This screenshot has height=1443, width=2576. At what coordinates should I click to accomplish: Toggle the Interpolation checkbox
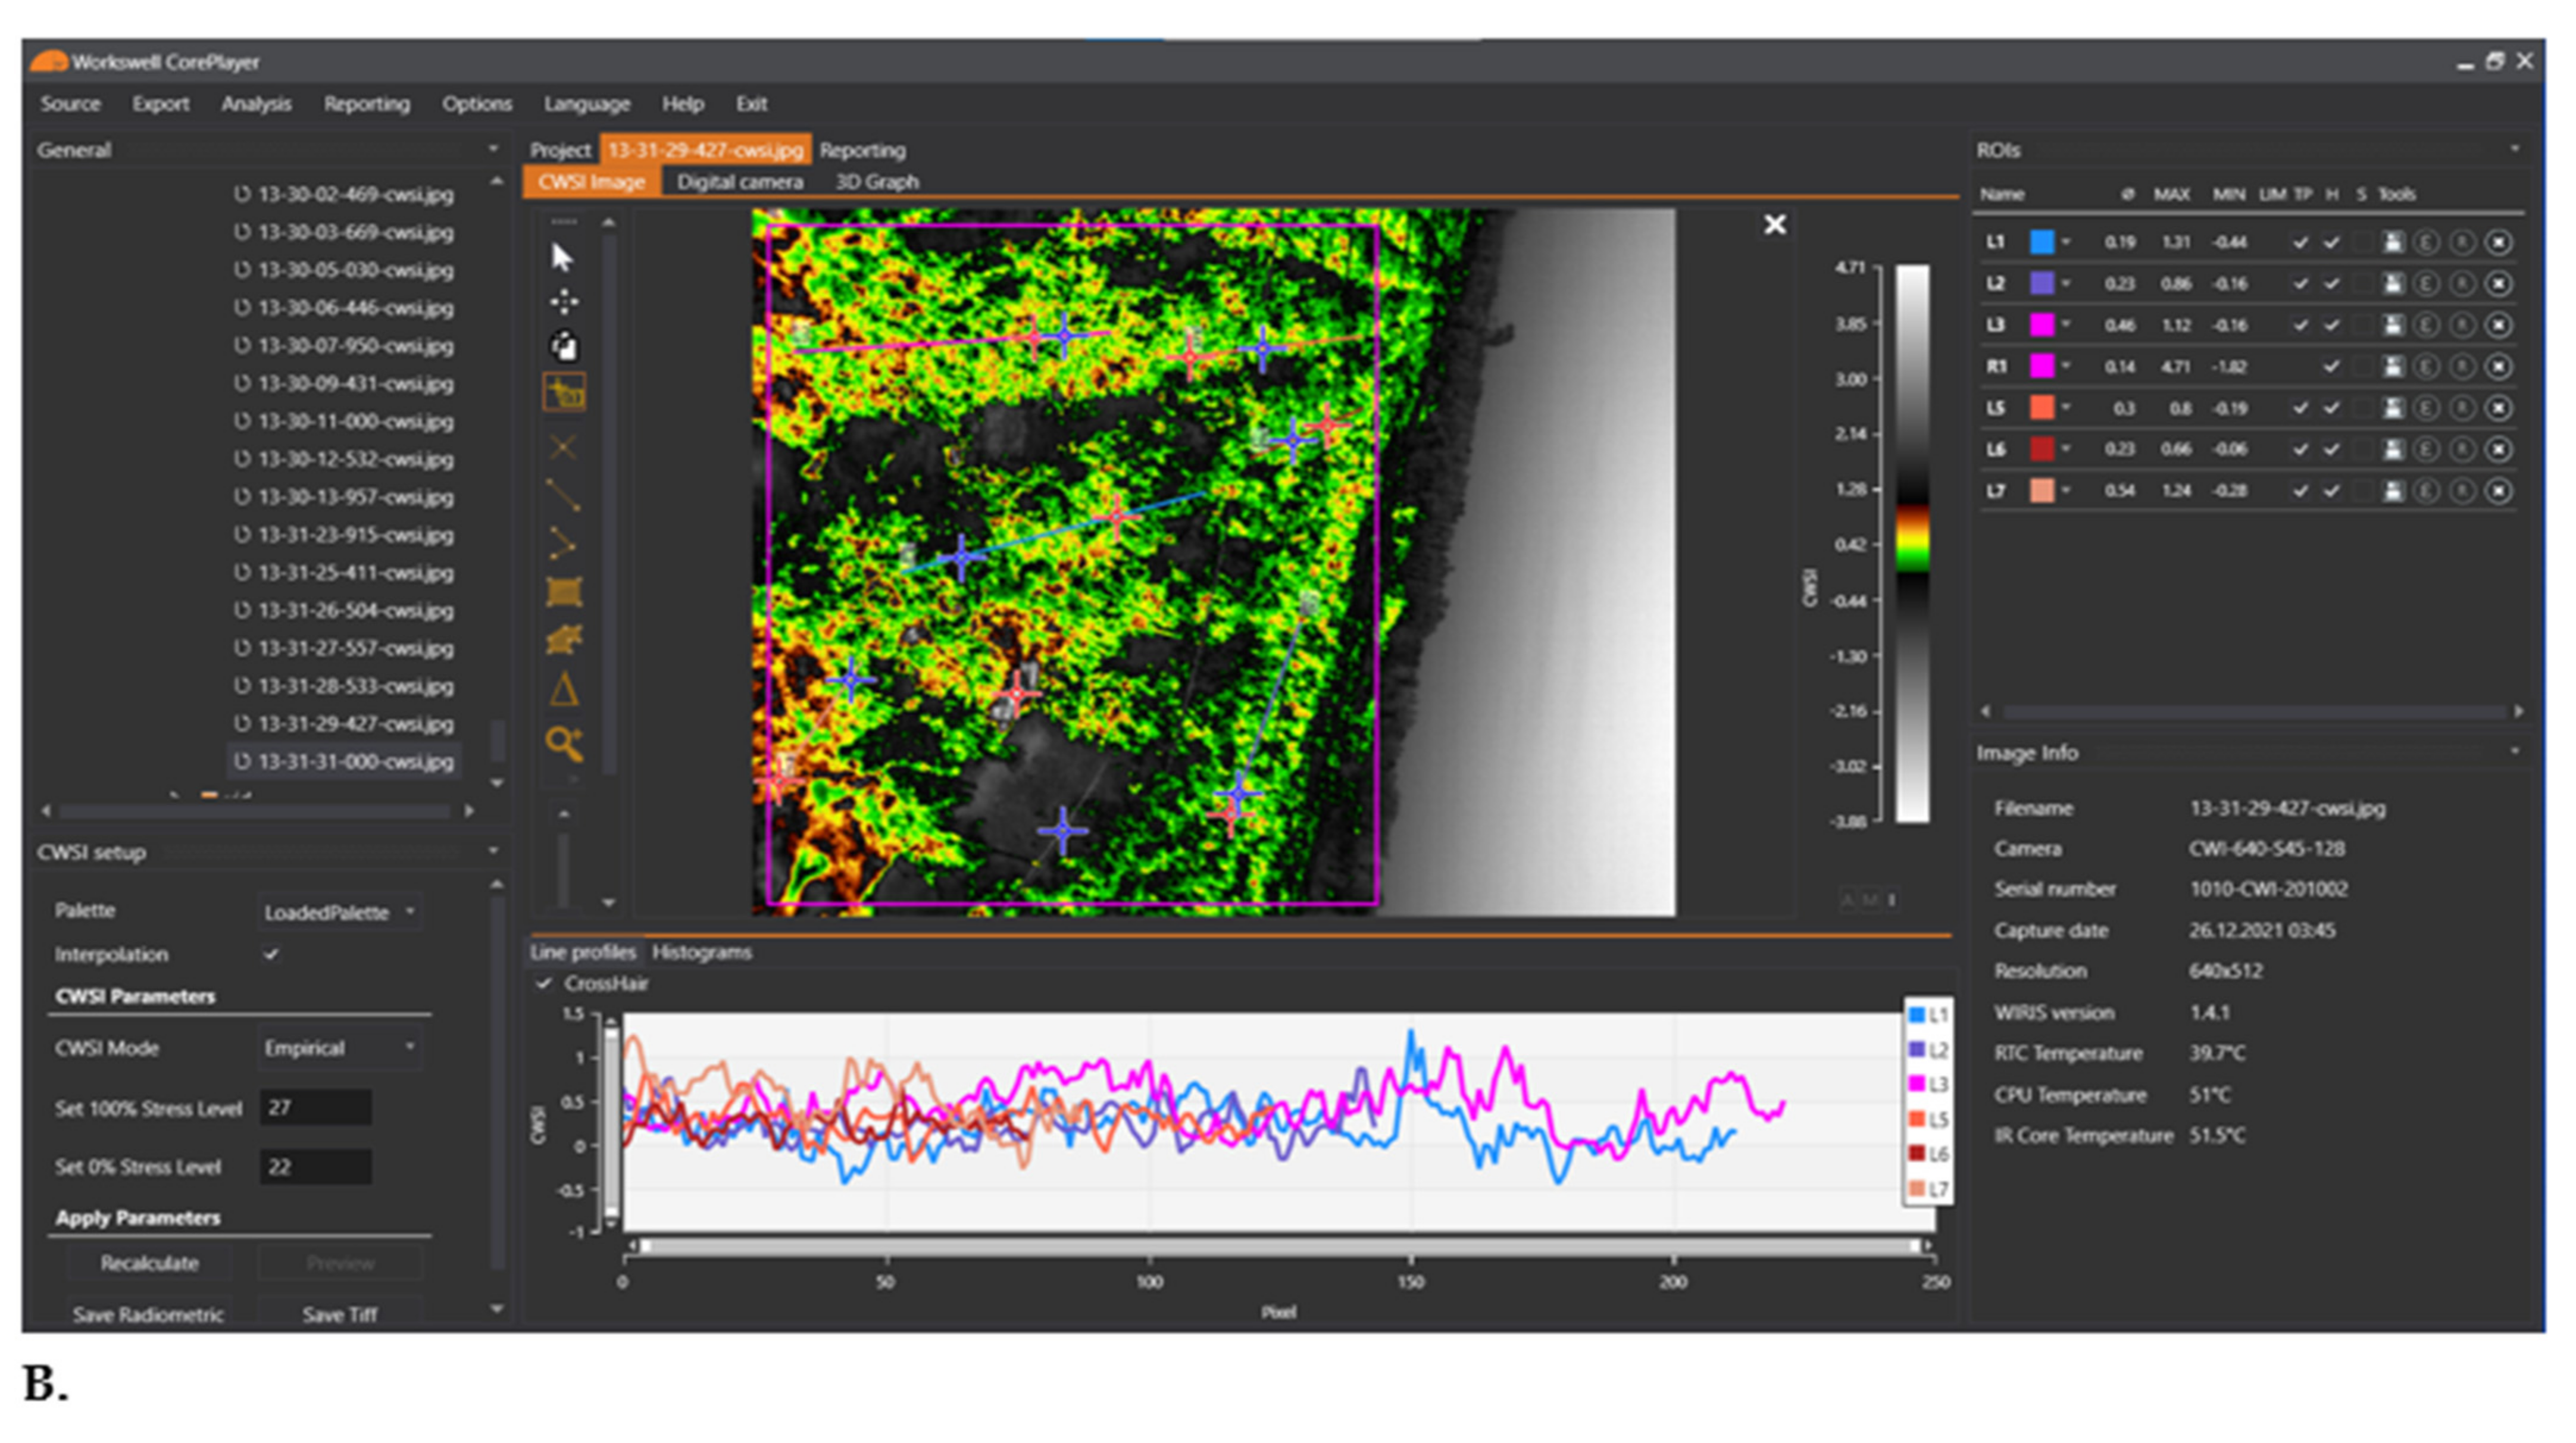[x=271, y=954]
